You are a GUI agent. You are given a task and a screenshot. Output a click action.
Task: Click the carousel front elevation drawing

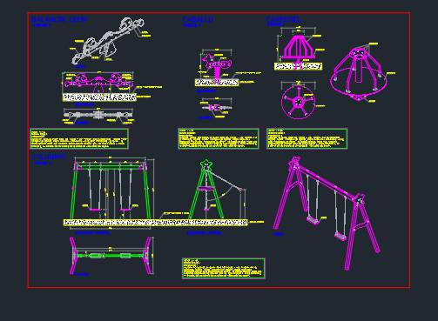tap(298, 50)
